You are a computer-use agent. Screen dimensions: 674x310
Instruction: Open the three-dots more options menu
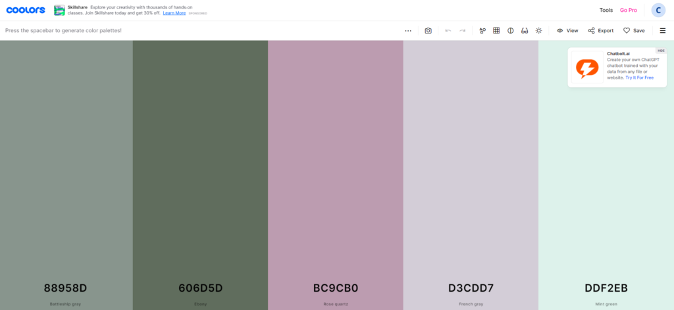[408, 31]
